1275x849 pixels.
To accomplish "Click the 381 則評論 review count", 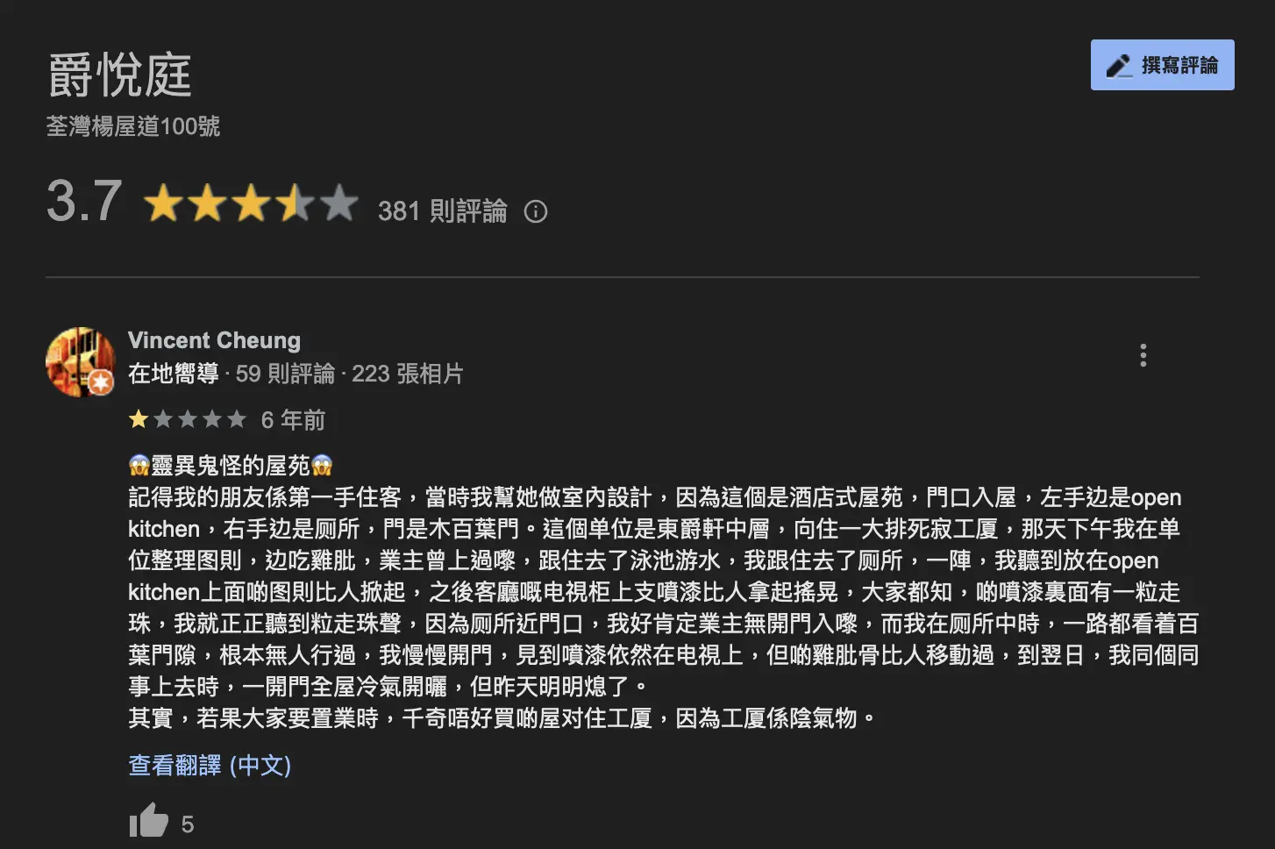I will 443,211.
